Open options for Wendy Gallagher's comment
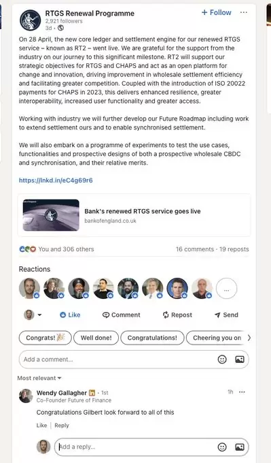This screenshot has width=271, height=463. (x=242, y=392)
